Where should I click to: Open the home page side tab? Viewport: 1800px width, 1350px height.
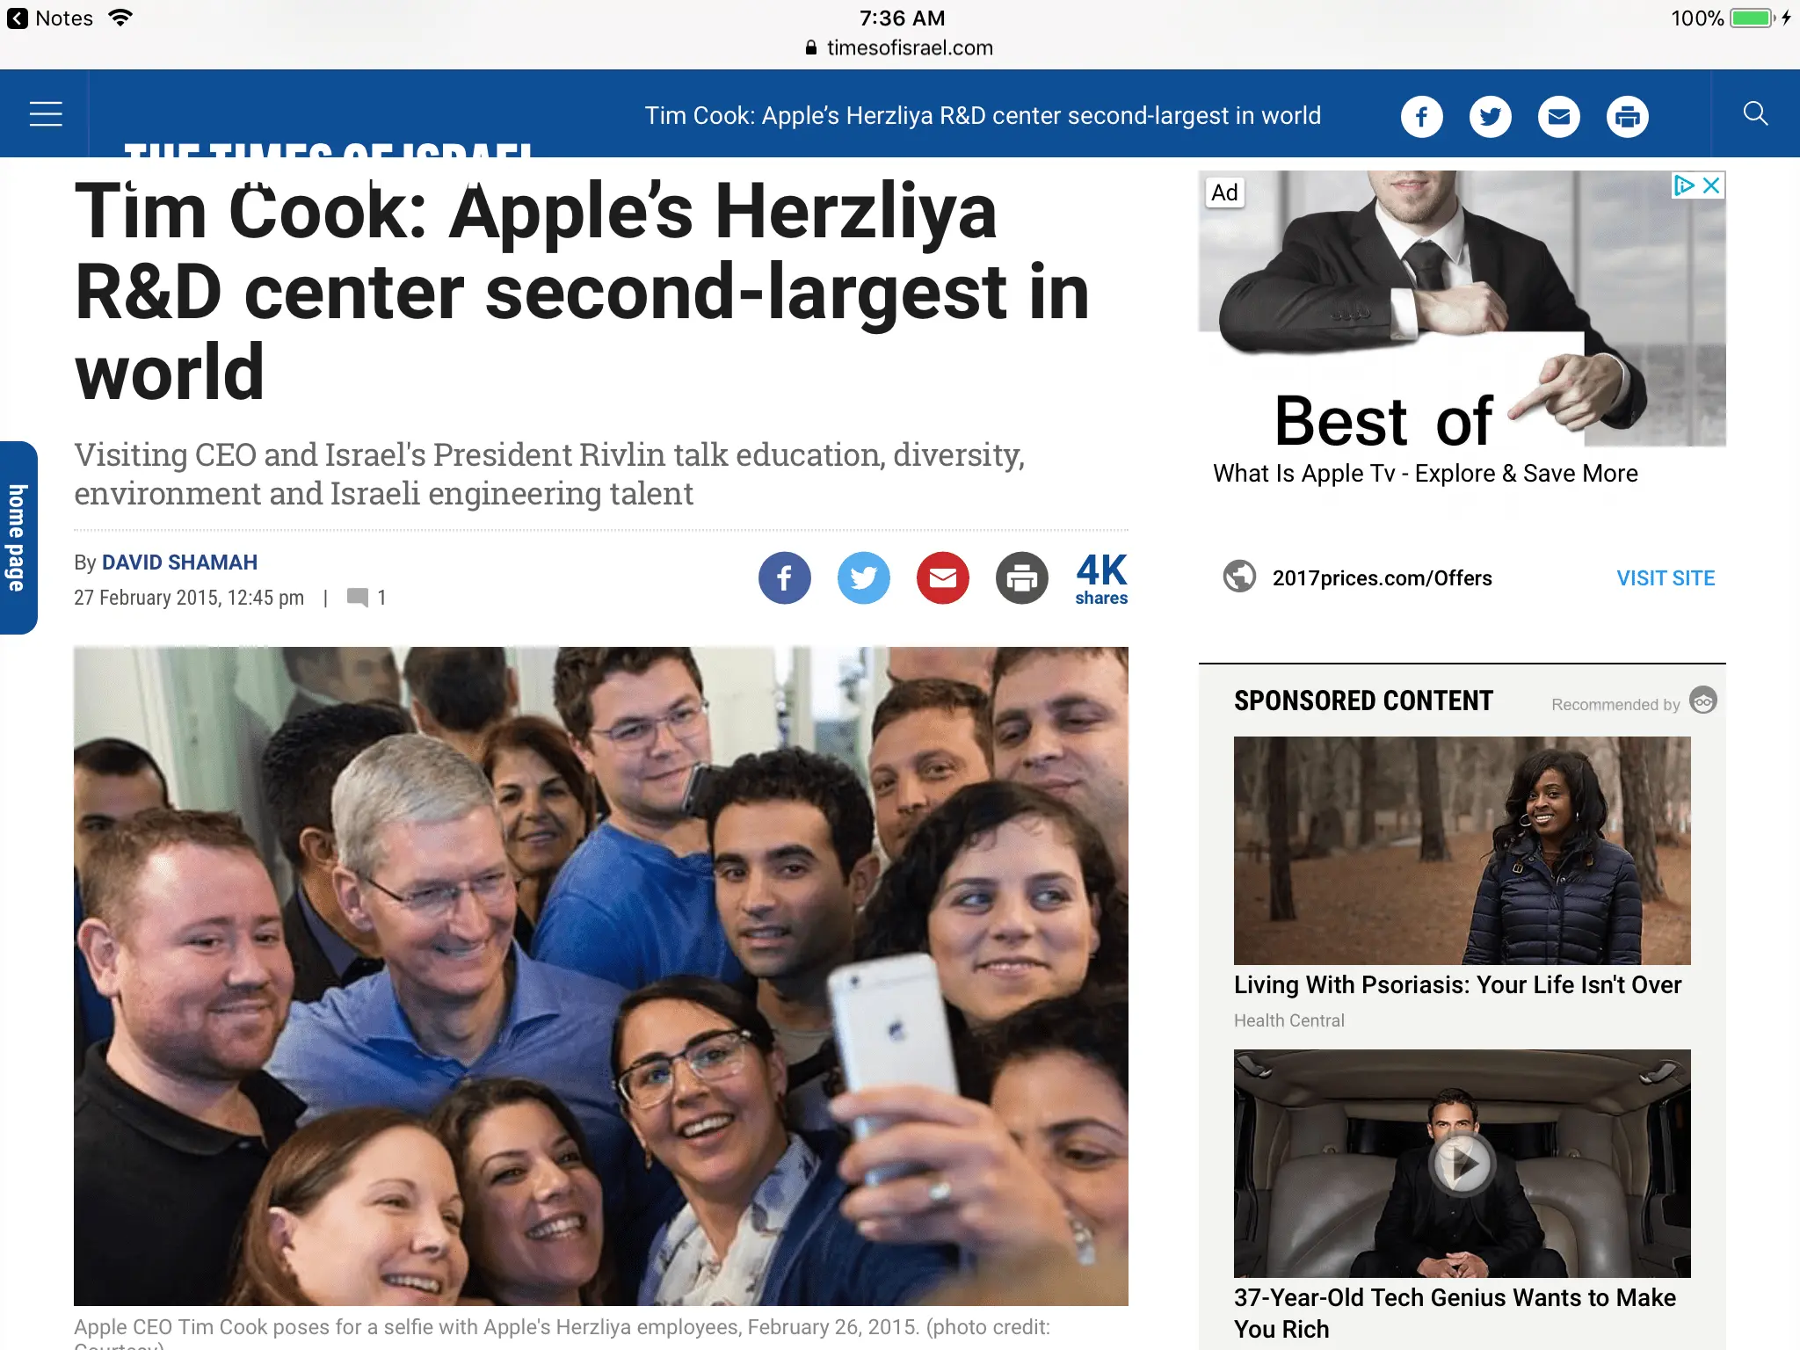(18, 537)
